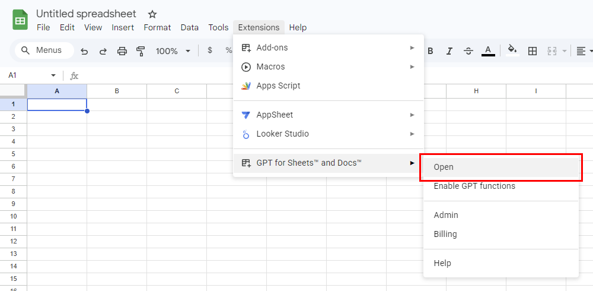Choose Open in GPT submenu
This screenshot has width=593, height=291.
click(x=500, y=167)
